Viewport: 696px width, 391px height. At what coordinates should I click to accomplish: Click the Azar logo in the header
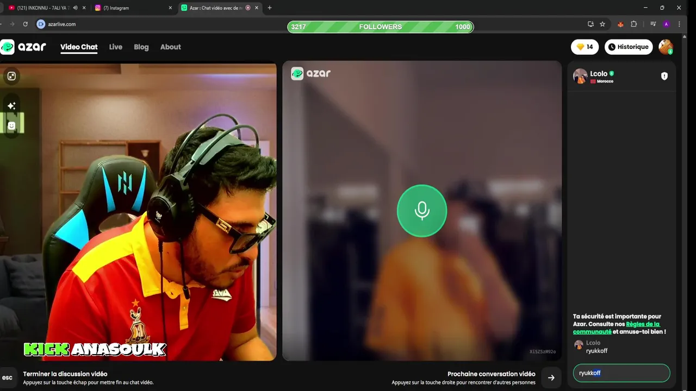click(23, 47)
